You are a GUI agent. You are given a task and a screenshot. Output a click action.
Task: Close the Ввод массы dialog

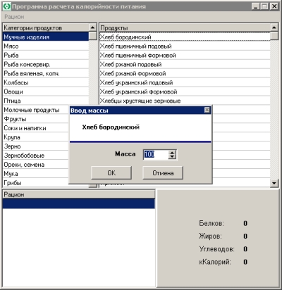pyautogui.click(x=207, y=110)
